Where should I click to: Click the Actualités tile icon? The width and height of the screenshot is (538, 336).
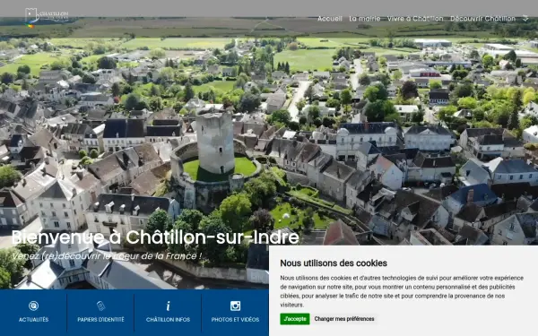tap(33, 306)
